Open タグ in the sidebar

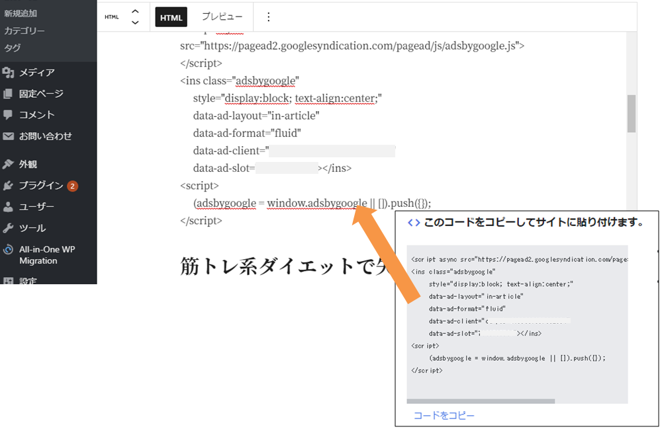(x=12, y=48)
